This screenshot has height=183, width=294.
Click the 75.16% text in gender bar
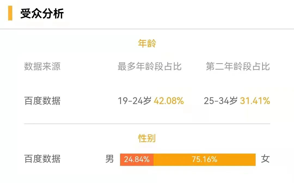pos(204,159)
